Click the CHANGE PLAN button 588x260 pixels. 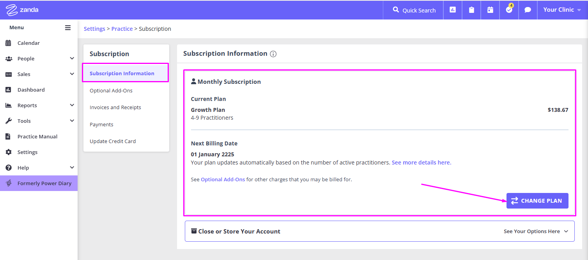click(x=537, y=200)
